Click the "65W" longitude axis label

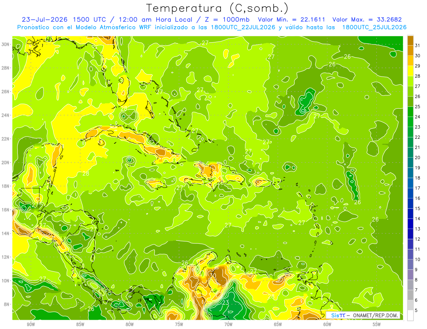[x=278, y=324]
